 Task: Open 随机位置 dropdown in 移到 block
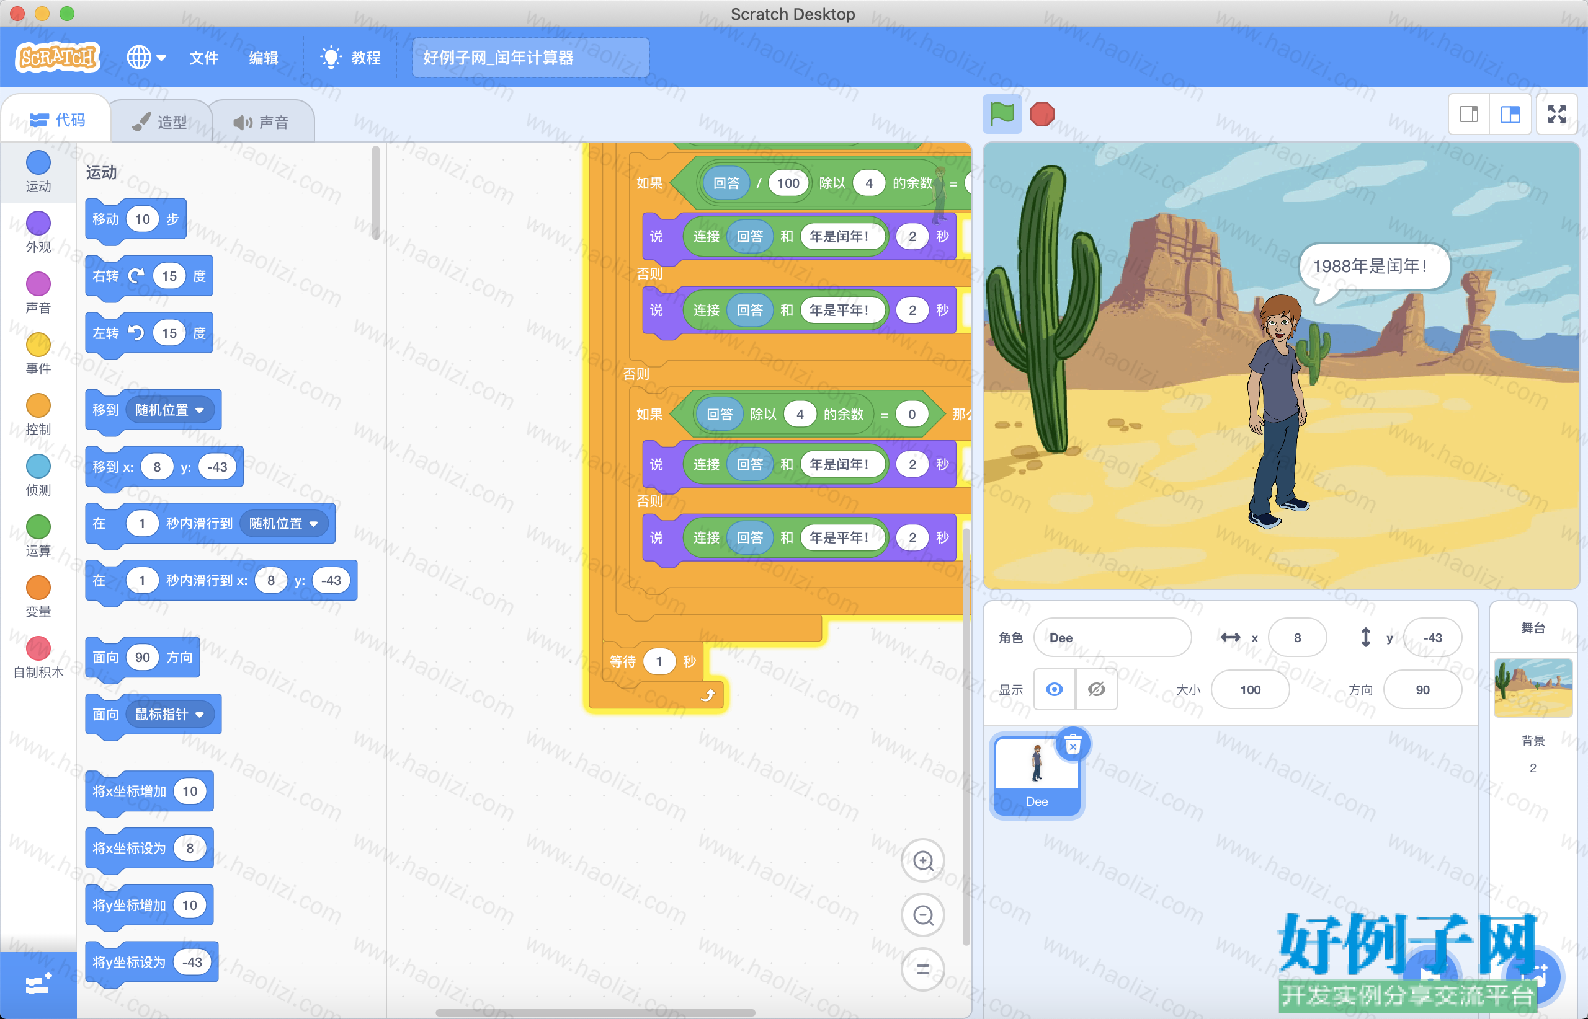[x=169, y=410]
